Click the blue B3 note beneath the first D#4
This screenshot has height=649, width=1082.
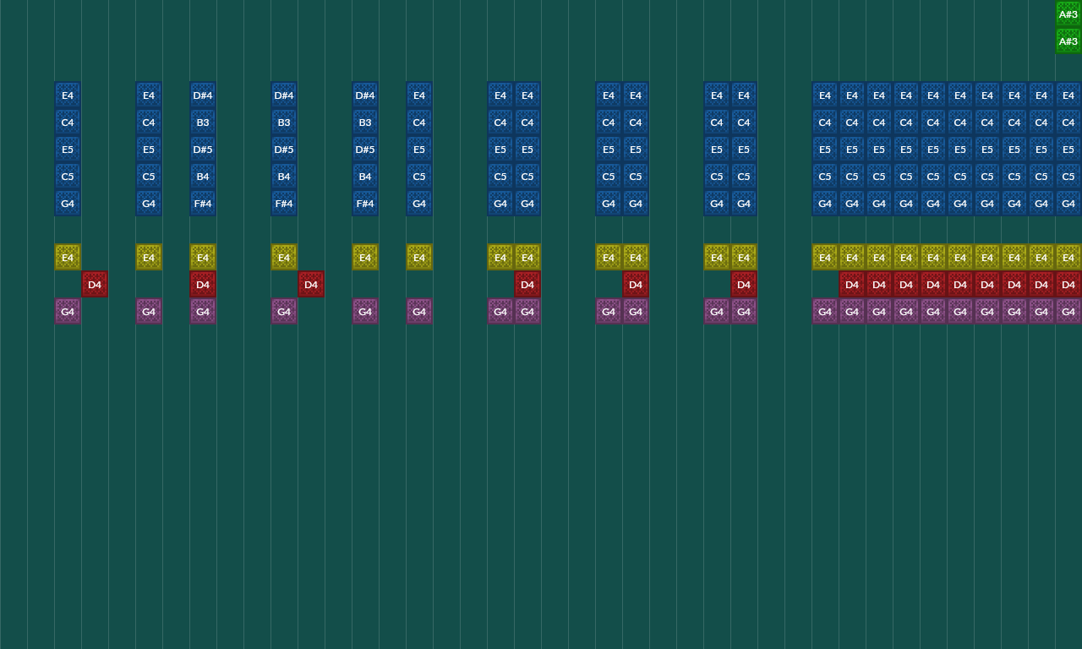tap(202, 122)
